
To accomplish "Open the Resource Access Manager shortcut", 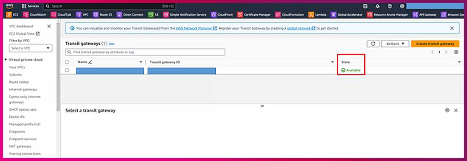I will [388, 14].
